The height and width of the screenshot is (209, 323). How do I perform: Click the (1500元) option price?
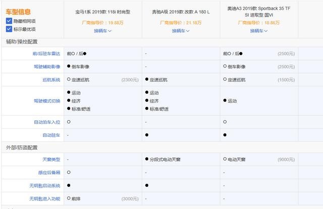click(x=286, y=80)
